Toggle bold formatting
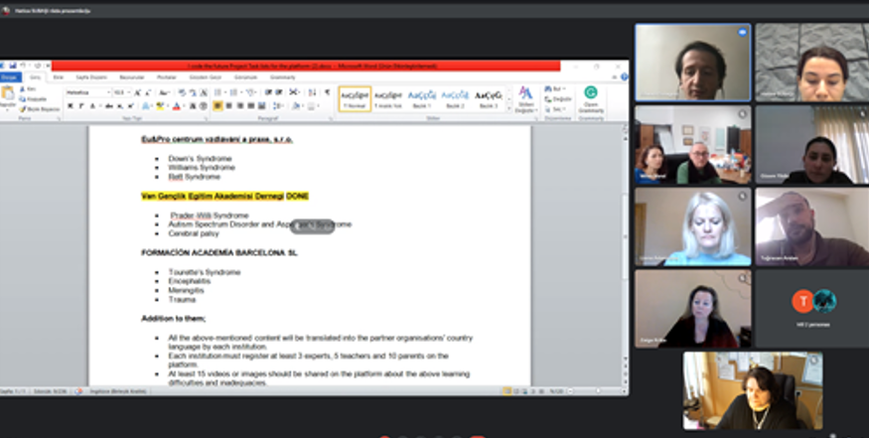 point(70,106)
